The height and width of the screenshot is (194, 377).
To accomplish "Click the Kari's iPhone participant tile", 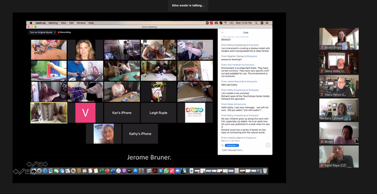I will pyautogui.click(x=122, y=113).
